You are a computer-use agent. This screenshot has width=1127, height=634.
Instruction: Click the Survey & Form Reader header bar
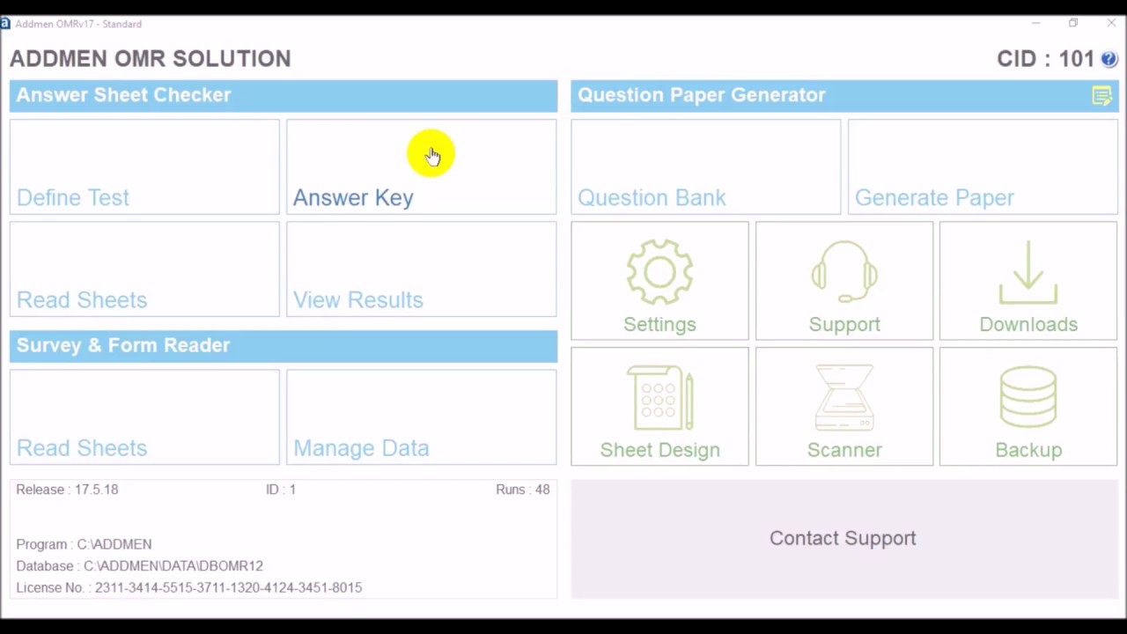tap(284, 345)
